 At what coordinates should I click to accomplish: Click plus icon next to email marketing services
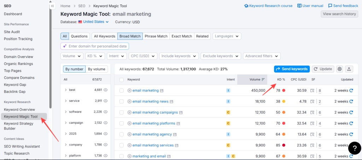pyautogui.click(x=129, y=146)
